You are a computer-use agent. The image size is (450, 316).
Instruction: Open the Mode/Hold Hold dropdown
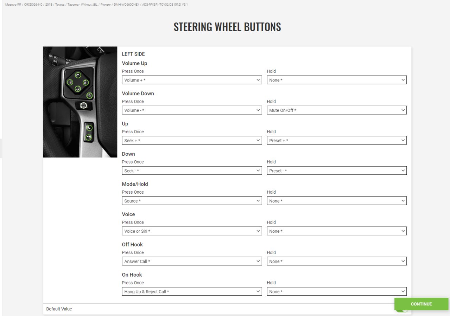click(337, 201)
